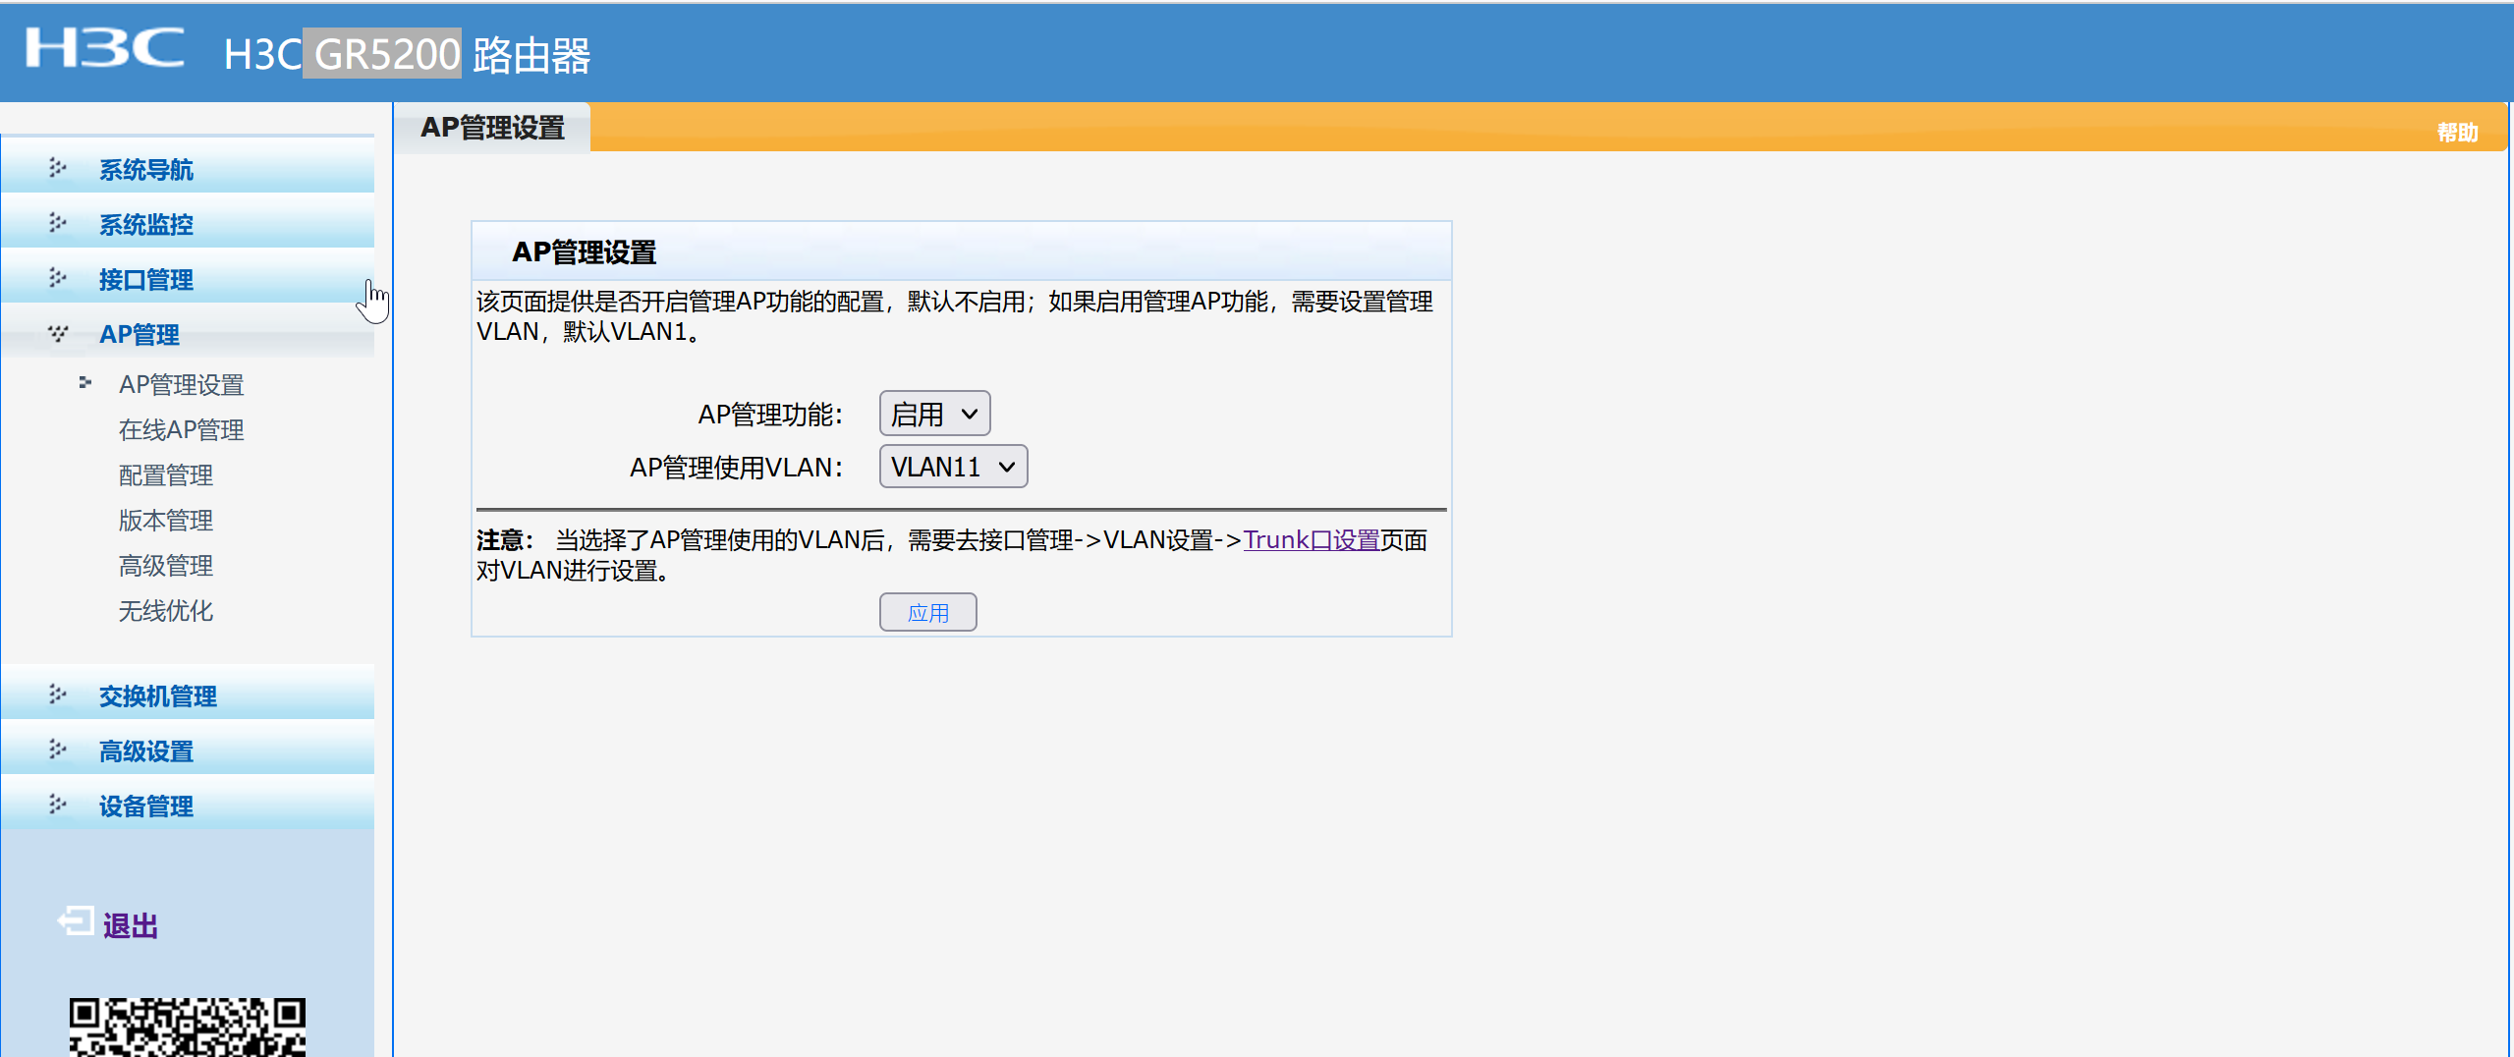Click 退出 to log out
2514x1057 pixels.
[x=130, y=925]
